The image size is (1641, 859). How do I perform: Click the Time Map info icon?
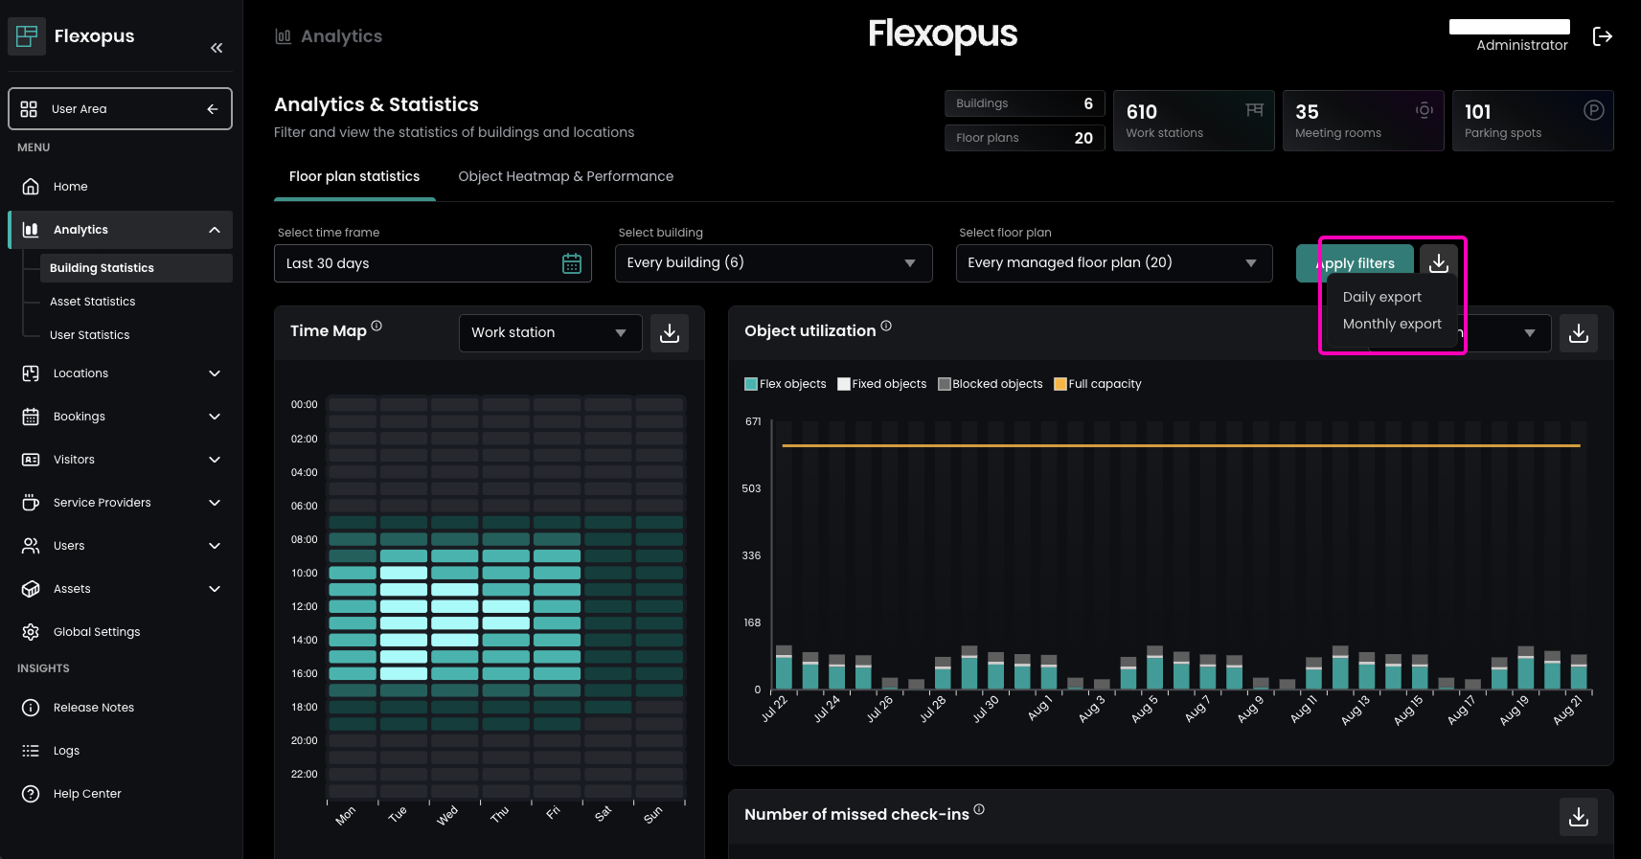376,326
